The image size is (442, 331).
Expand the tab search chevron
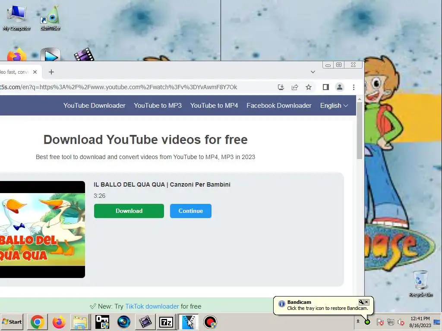pos(313,72)
